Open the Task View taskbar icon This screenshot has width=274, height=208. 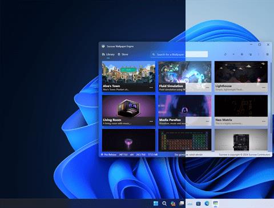tap(182, 203)
